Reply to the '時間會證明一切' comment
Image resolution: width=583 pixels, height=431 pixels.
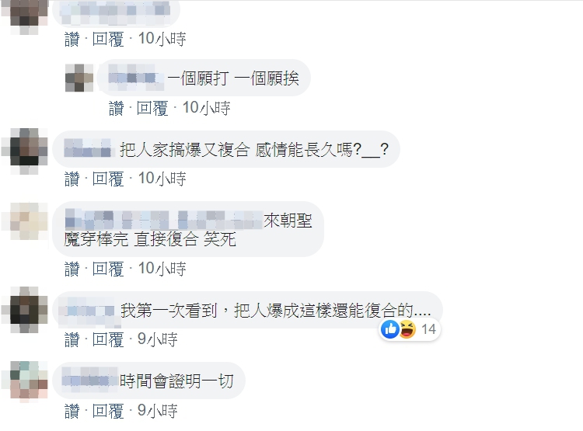click(x=108, y=411)
